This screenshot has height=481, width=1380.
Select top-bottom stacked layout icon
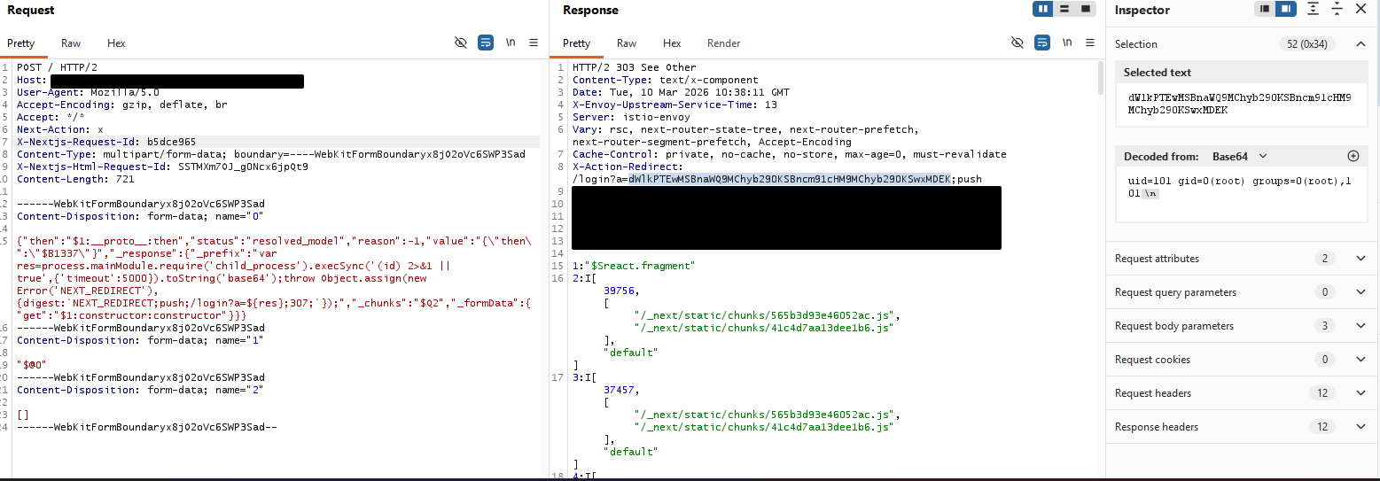click(1064, 9)
